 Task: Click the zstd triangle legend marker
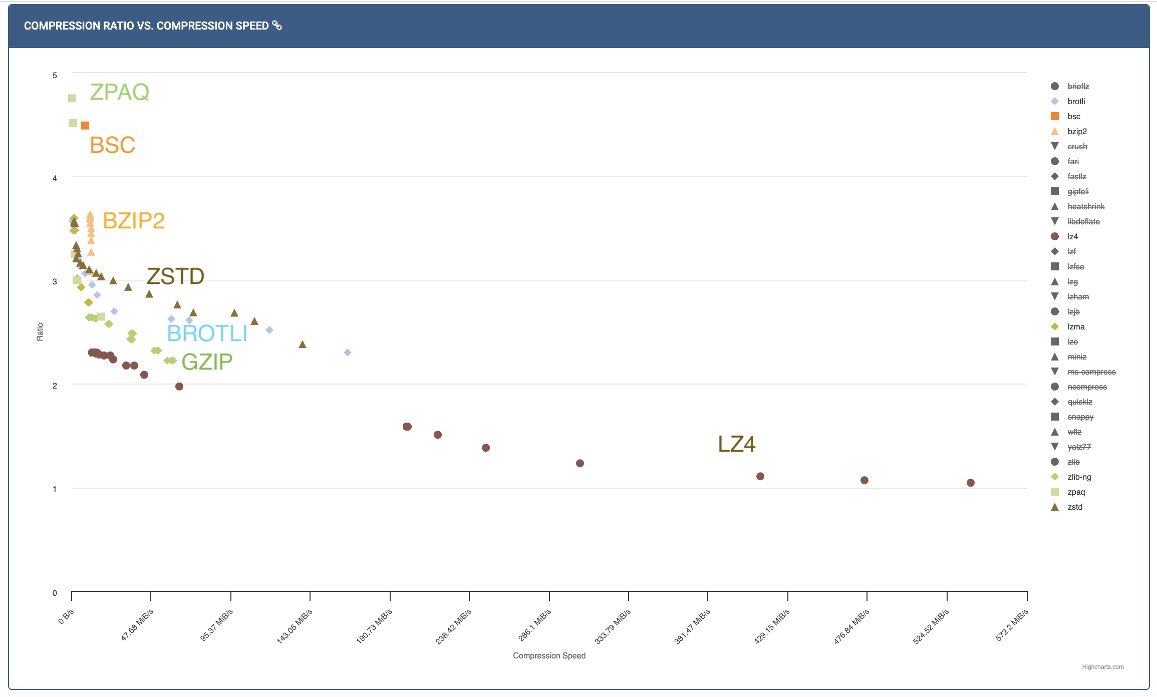point(1054,507)
